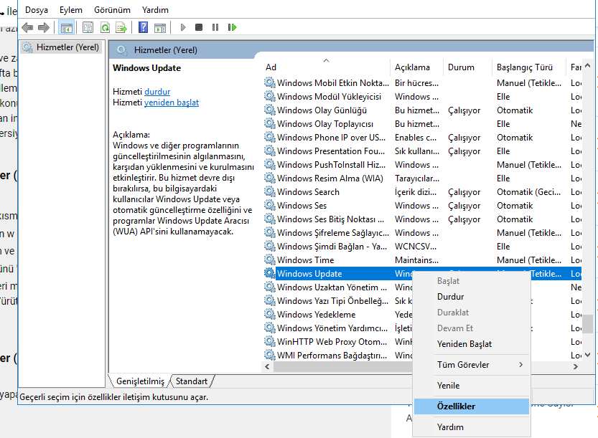Switch to the Standart tab
This screenshot has height=438, width=598.
192,381
